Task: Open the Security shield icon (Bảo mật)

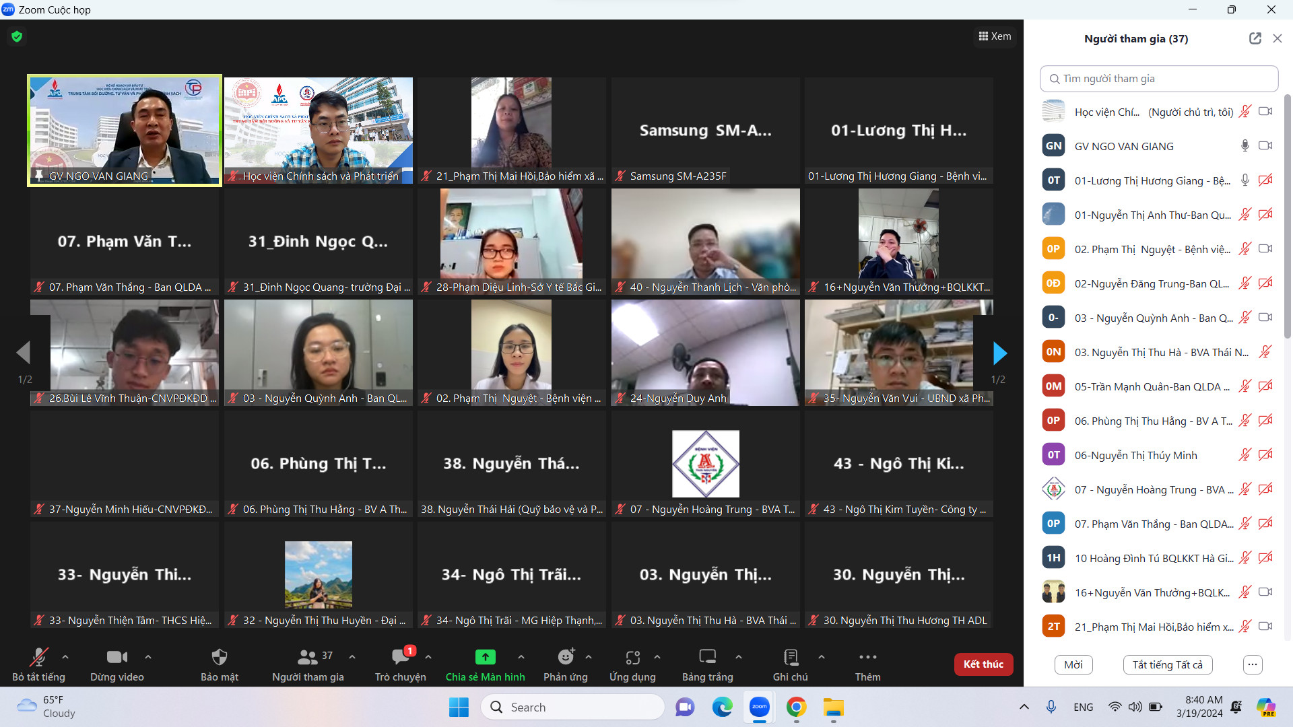Action: tap(220, 657)
